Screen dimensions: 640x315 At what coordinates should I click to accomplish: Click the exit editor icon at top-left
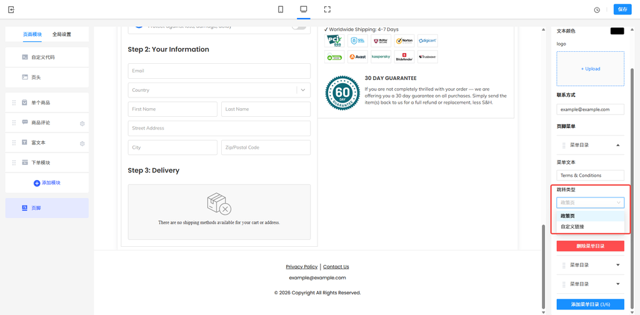[x=11, y=9]
